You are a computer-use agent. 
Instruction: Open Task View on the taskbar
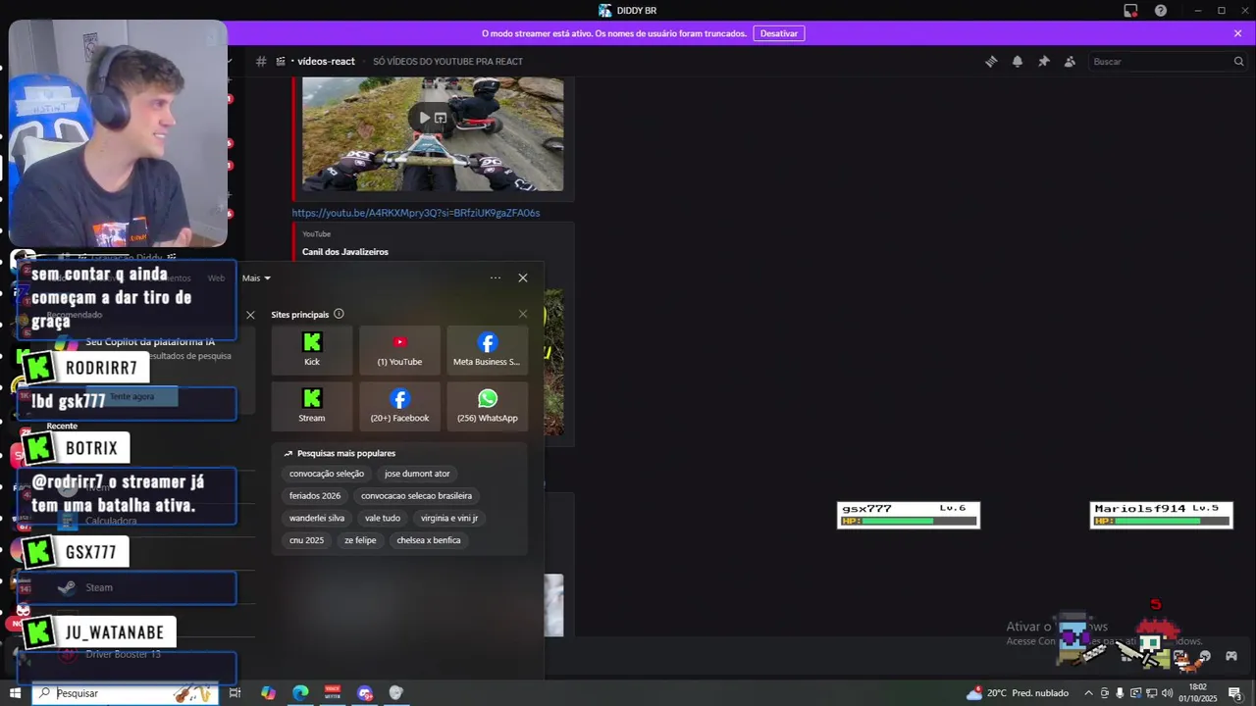[x=235, y=693]
